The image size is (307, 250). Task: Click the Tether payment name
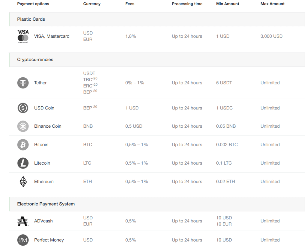(40, 83)
